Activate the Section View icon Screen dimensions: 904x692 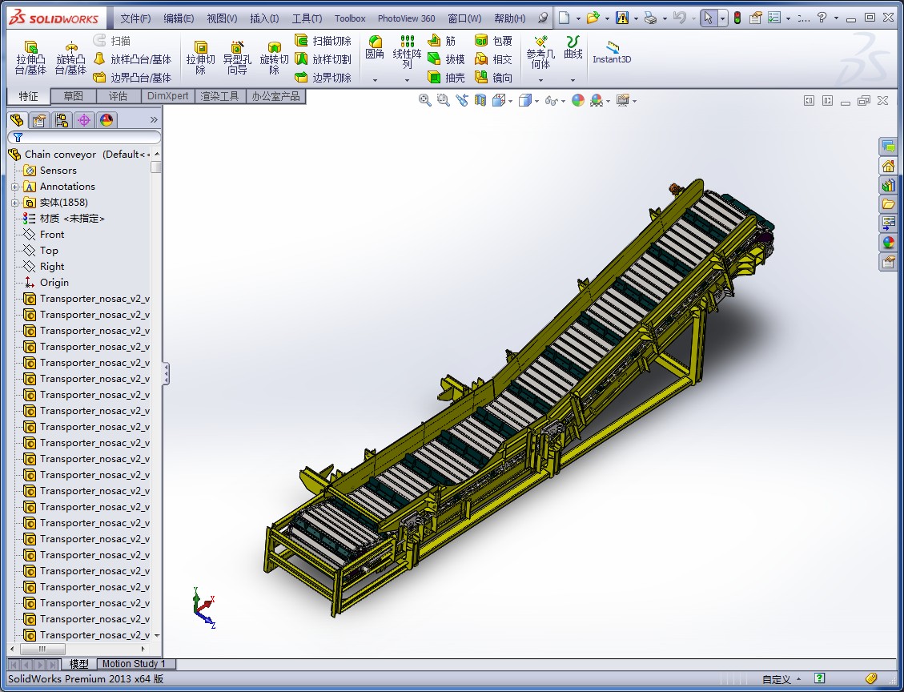pyautogui.click(x=480, y=100)
